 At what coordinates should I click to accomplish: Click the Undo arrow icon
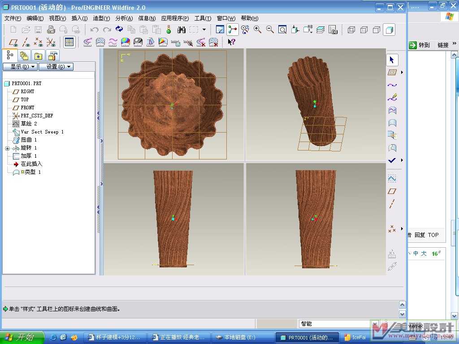click(94, 30)
